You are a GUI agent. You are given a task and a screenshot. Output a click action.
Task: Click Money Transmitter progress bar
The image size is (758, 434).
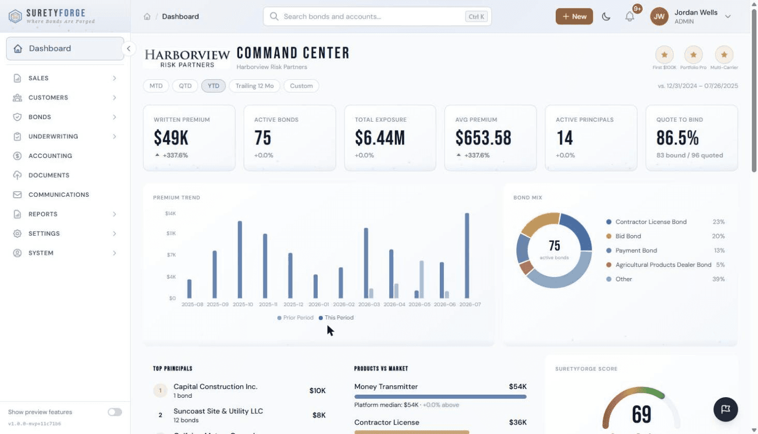tap(440, 397)
